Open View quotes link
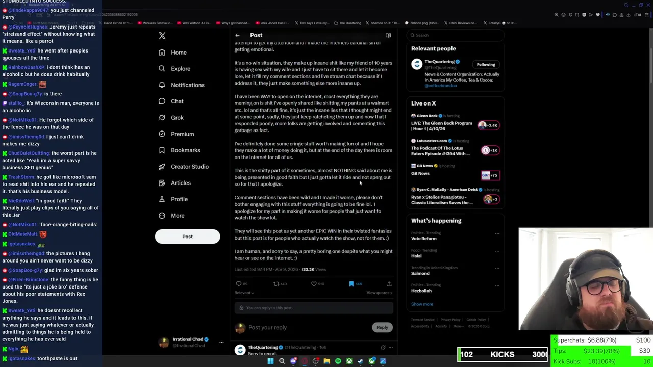 click(x=380, y=293)
